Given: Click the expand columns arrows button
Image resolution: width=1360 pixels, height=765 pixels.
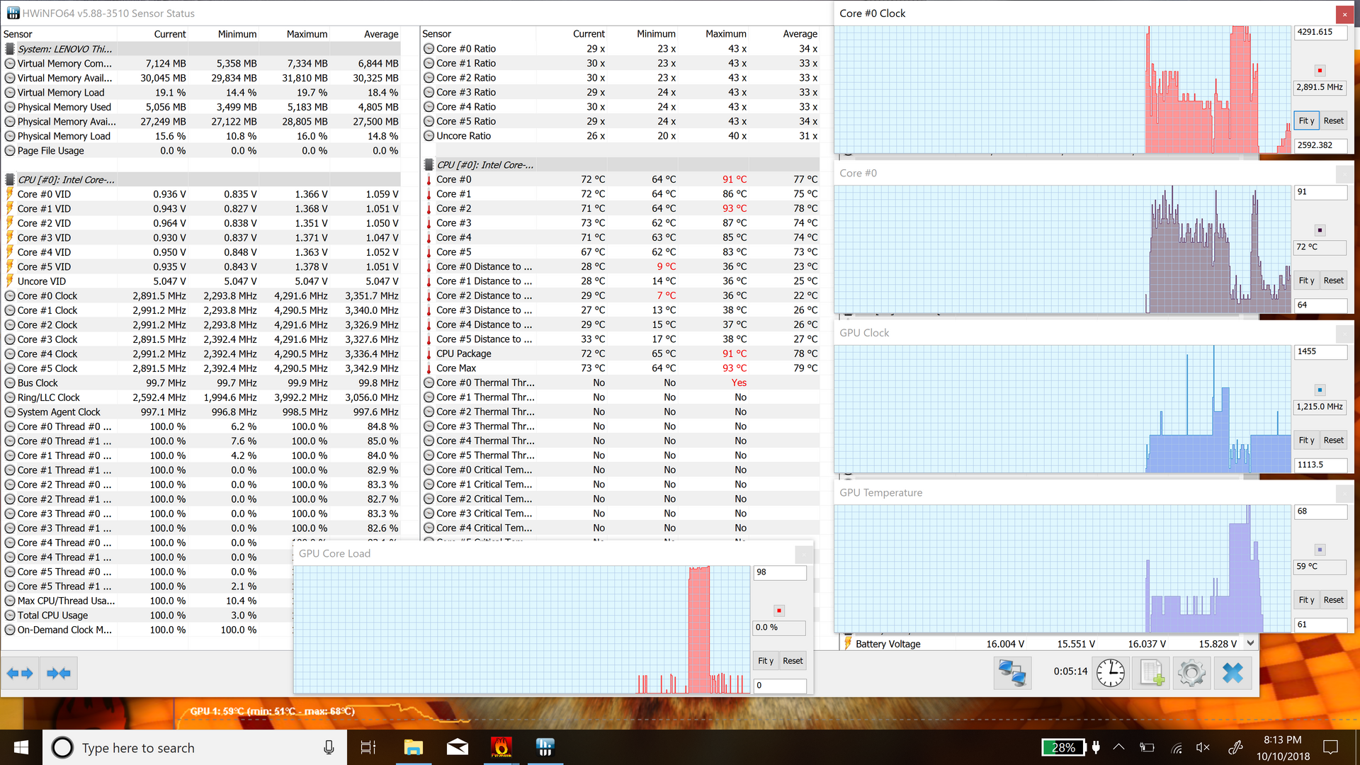Looking at the screenshot, I should 20,673.
